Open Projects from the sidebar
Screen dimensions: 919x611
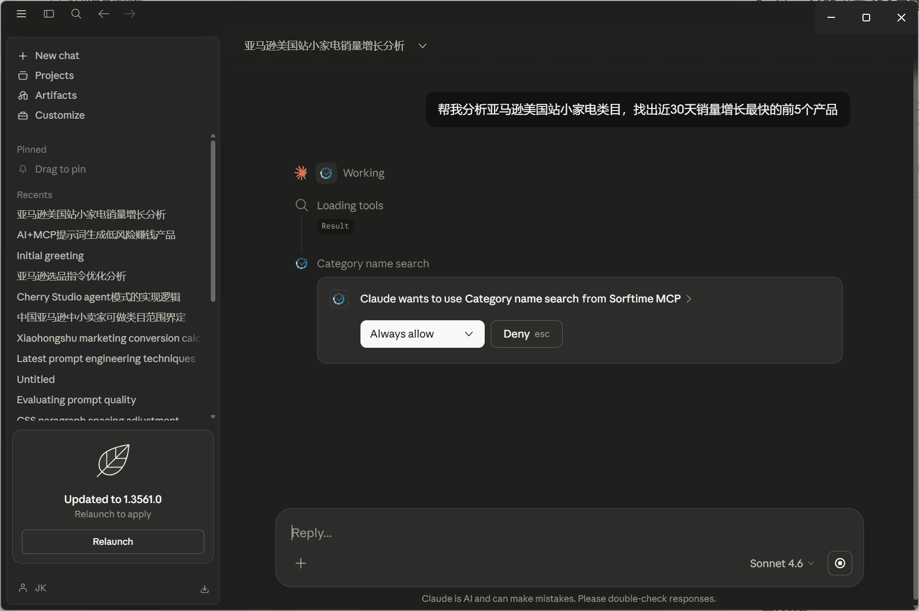(x=54, y=75)
